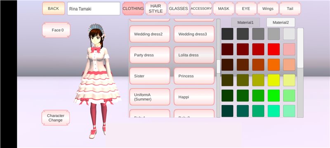The image size is (330, 148).
Task: Choose the dark teal swatch
Action: (x=243, y=111)
